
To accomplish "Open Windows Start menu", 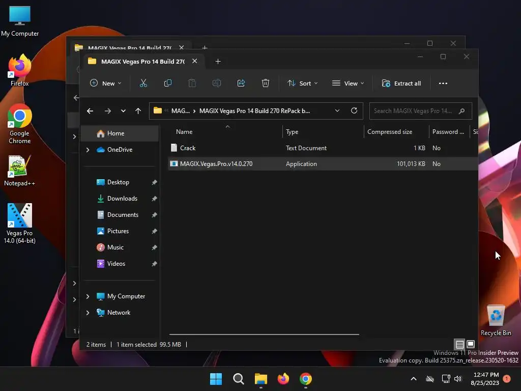I will tap(216, 379).
